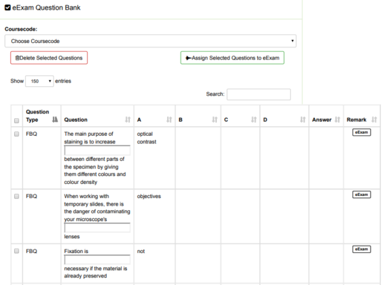Image resolution: width=384 pixels, height=285 pixels.
Task: Sort column C using its arrows
Action: click(253, 120)
